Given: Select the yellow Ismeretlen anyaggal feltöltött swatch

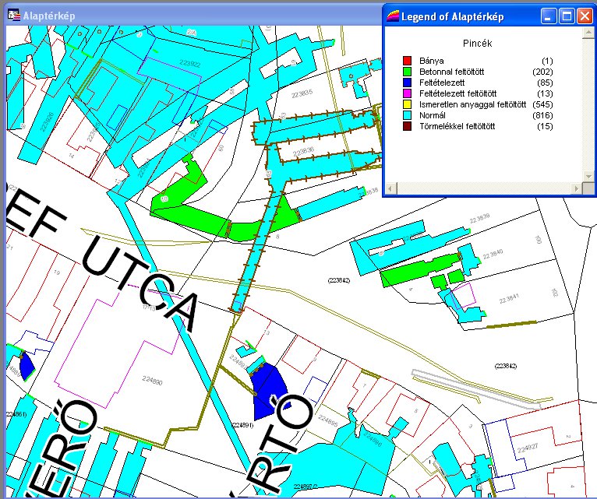Looking at the screenshot, I should (407, 104).
